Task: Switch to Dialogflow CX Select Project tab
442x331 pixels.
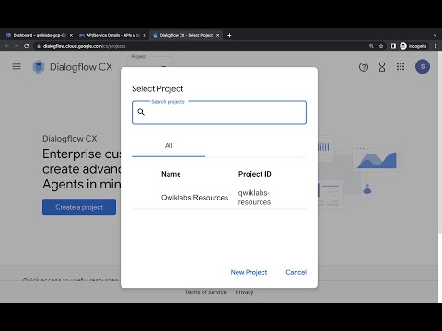Action: tap(185, 35)
